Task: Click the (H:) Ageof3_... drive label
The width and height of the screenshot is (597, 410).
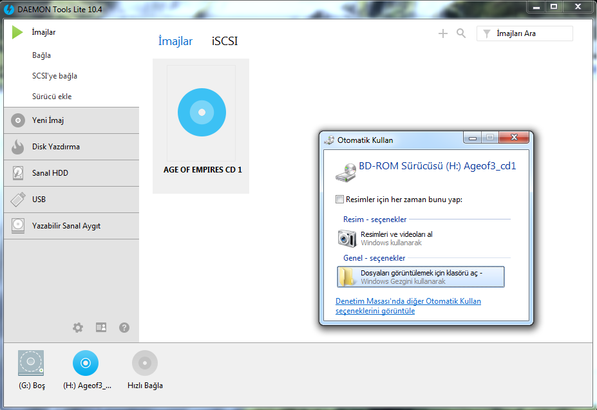Action: 87,386
